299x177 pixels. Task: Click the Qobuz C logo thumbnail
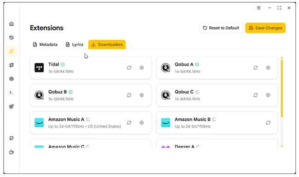point(166,95)
